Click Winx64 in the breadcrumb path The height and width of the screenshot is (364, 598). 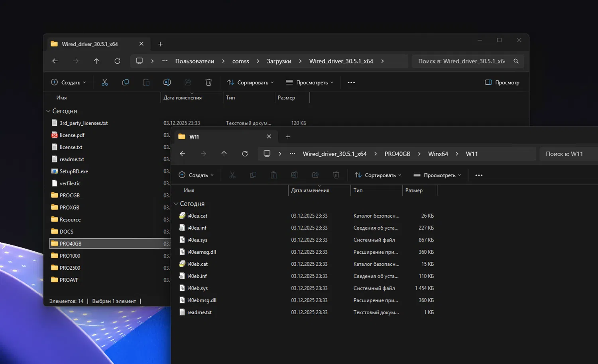pos(438,154)
